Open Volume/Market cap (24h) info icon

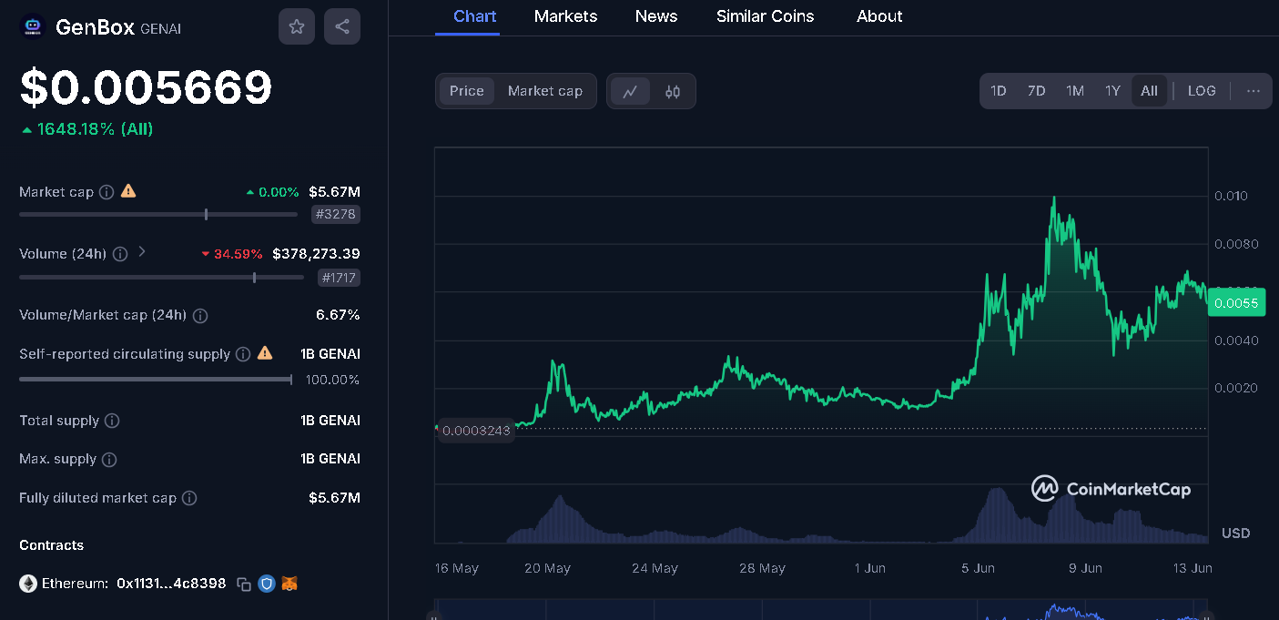200,316
